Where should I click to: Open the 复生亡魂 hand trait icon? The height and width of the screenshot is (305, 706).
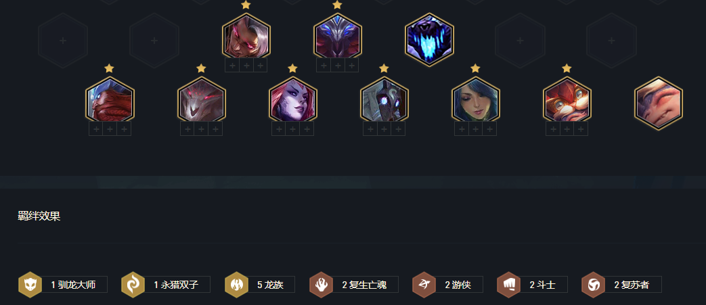[321, 285]
